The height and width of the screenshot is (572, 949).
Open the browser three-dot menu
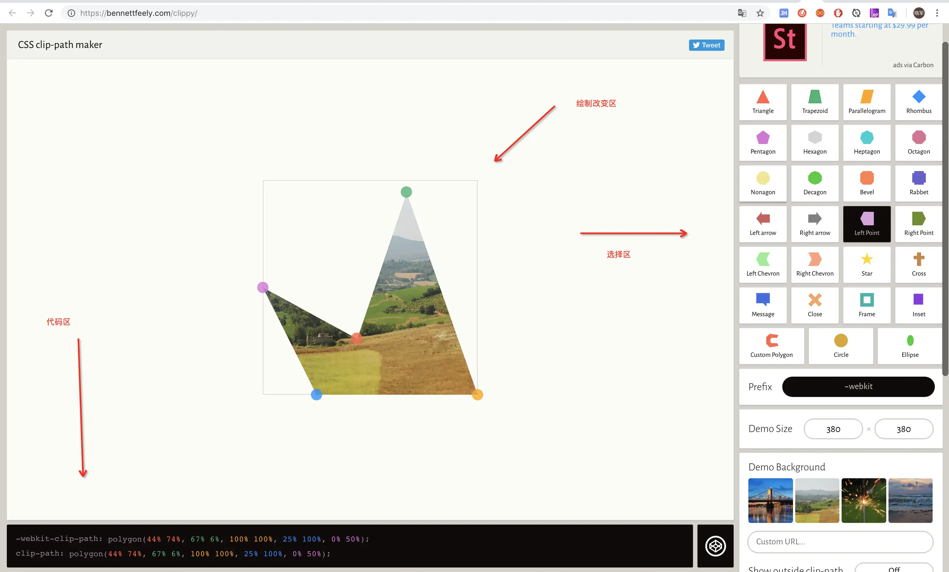click(x=937, y=13)
